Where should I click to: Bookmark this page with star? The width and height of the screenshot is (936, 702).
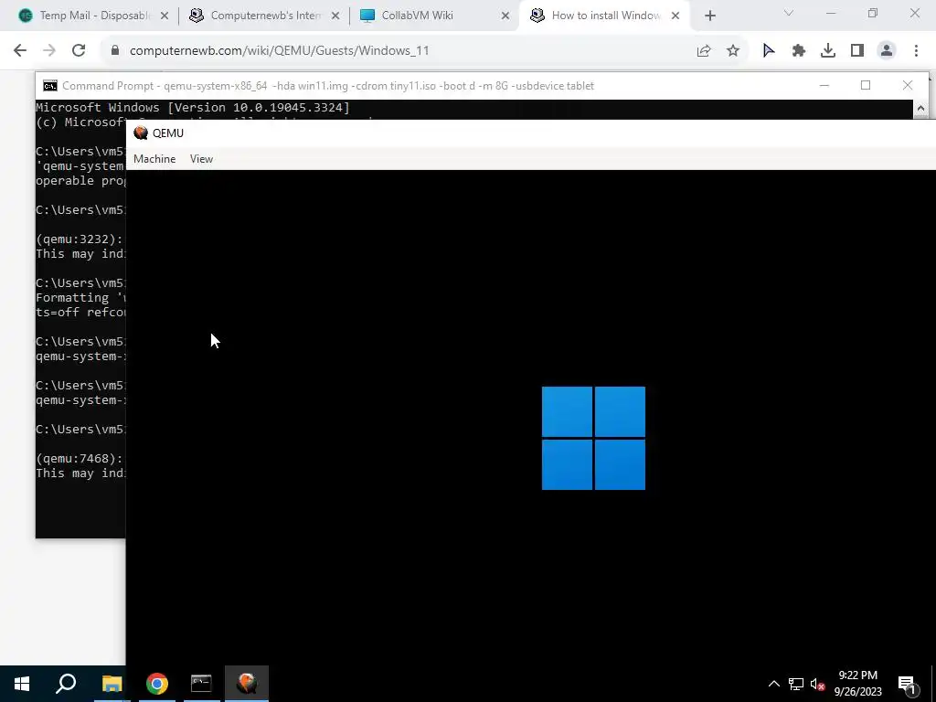(x=733, y=51)
